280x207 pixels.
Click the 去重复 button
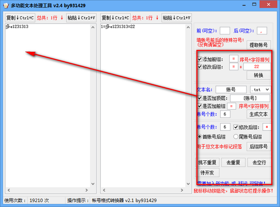pos(233,162)
